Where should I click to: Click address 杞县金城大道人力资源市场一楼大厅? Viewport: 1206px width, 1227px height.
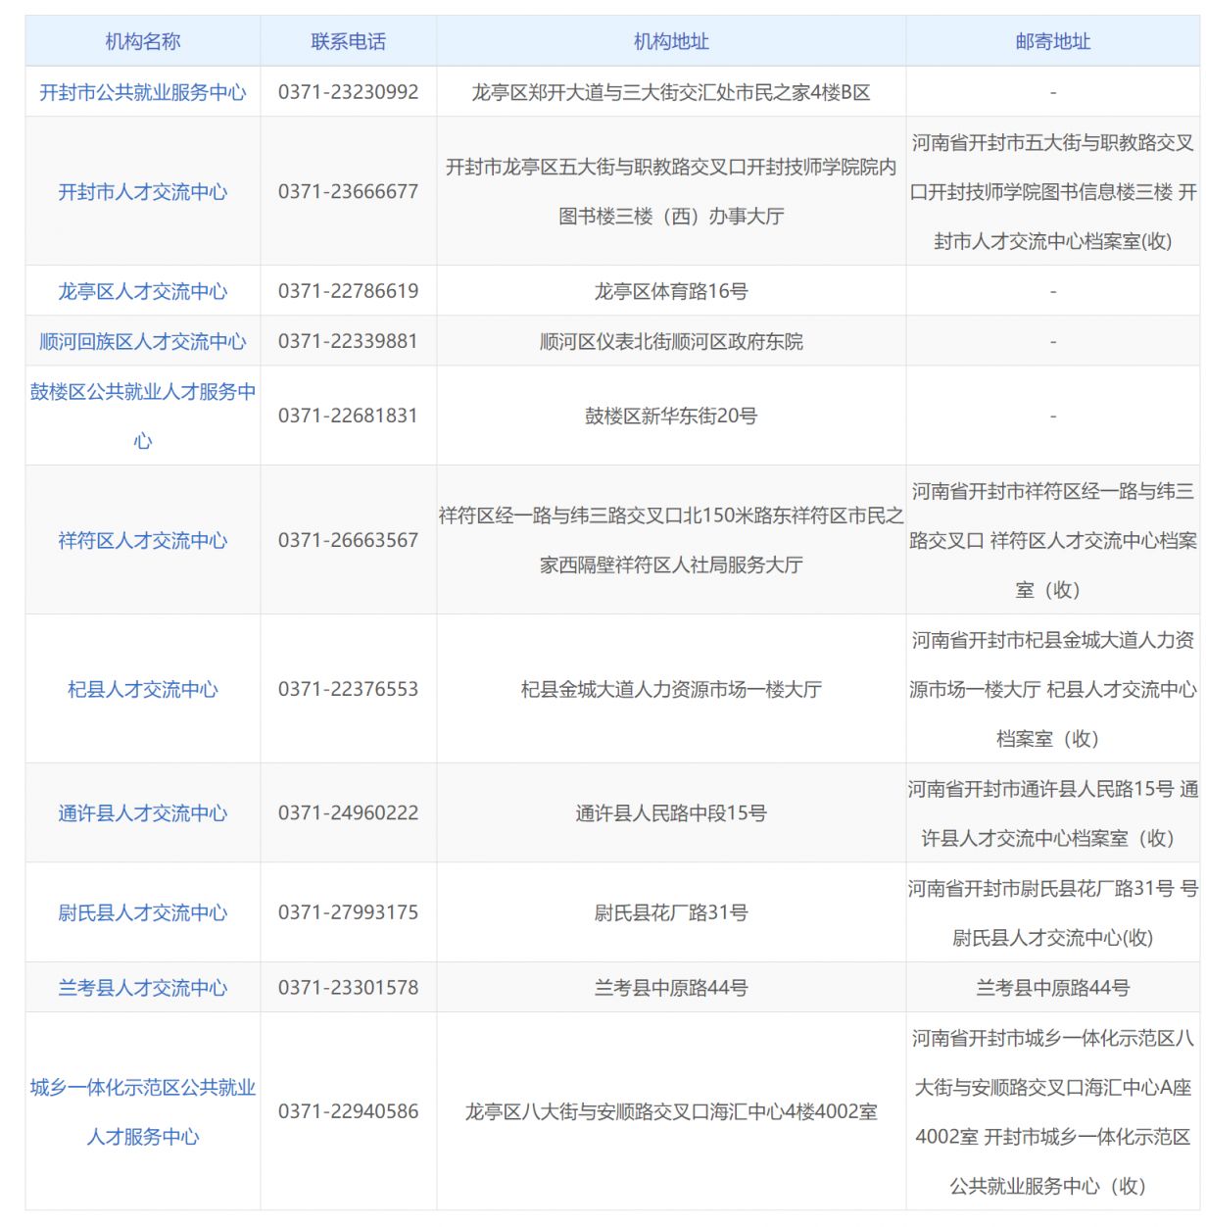click(x=671, y=689)
